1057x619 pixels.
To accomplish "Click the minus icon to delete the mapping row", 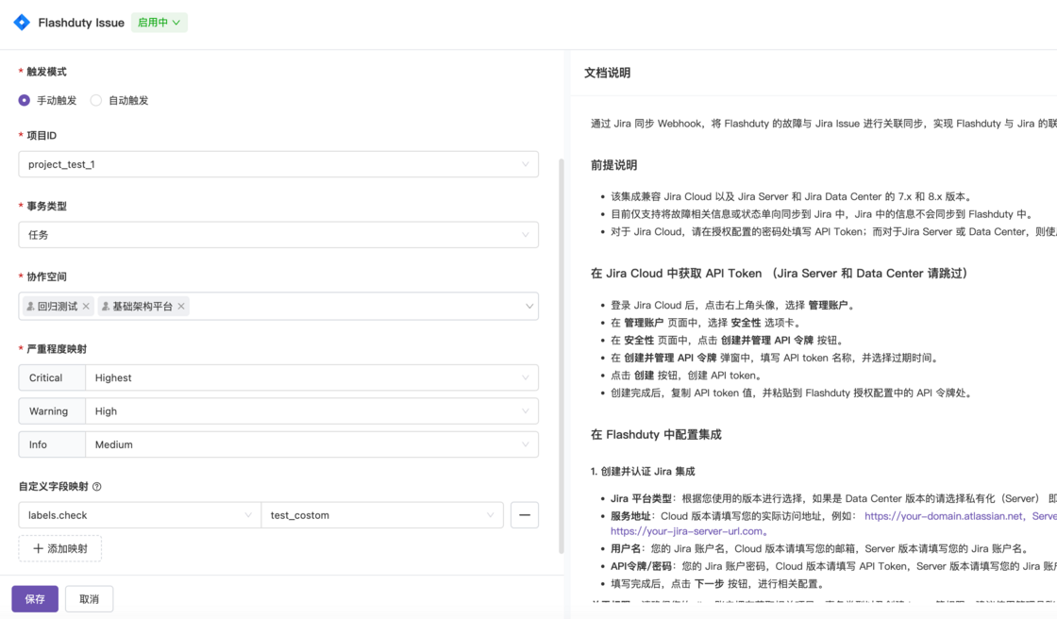I will point(524,515).
